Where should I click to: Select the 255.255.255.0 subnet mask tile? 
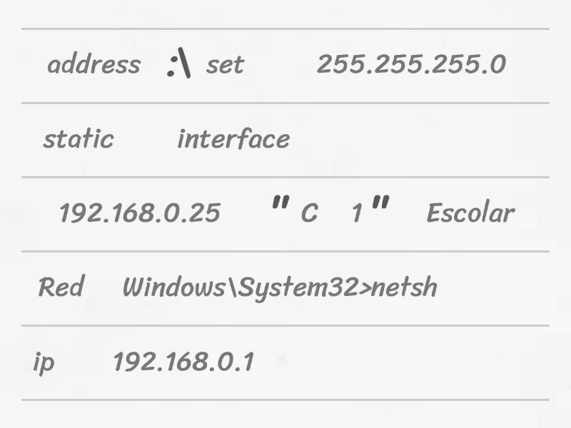coord(411,65)
